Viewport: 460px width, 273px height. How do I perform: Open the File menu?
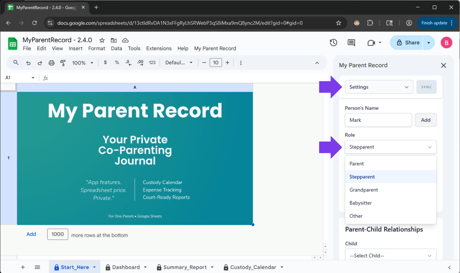click(27, 48)
